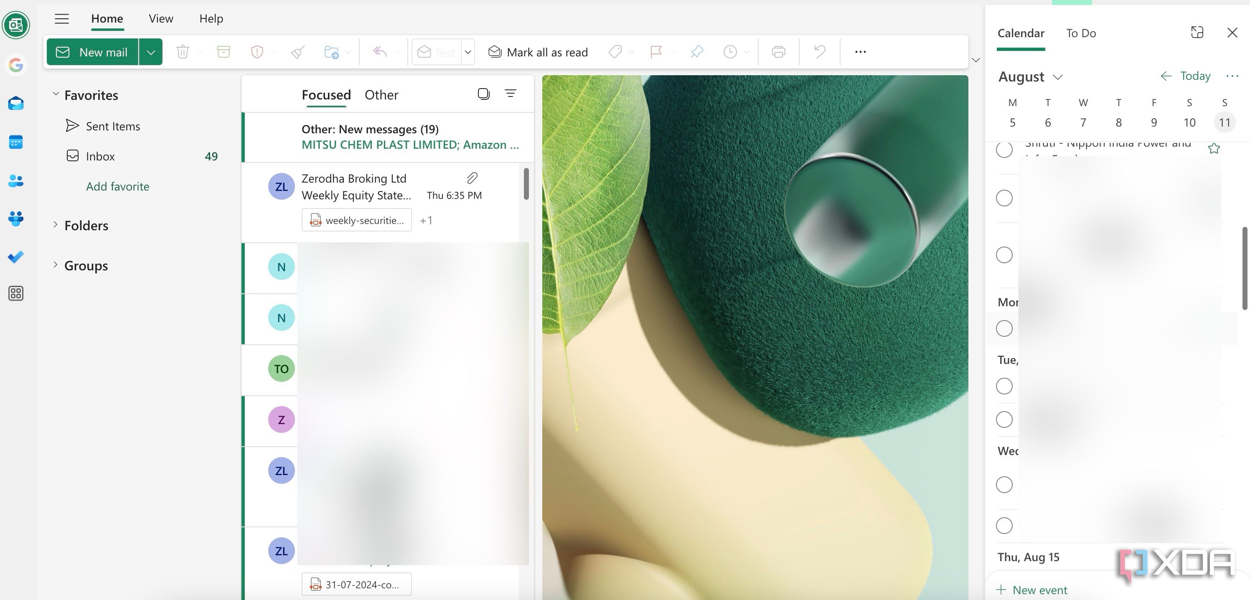Open the Groups icon in left rail
Image resolution: width=1250 pixels, height=600 pixels.
tap(16, 219)
